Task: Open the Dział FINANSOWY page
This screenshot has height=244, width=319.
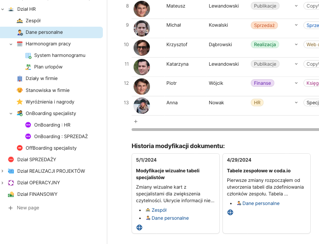Action: [x=37, y=194]
